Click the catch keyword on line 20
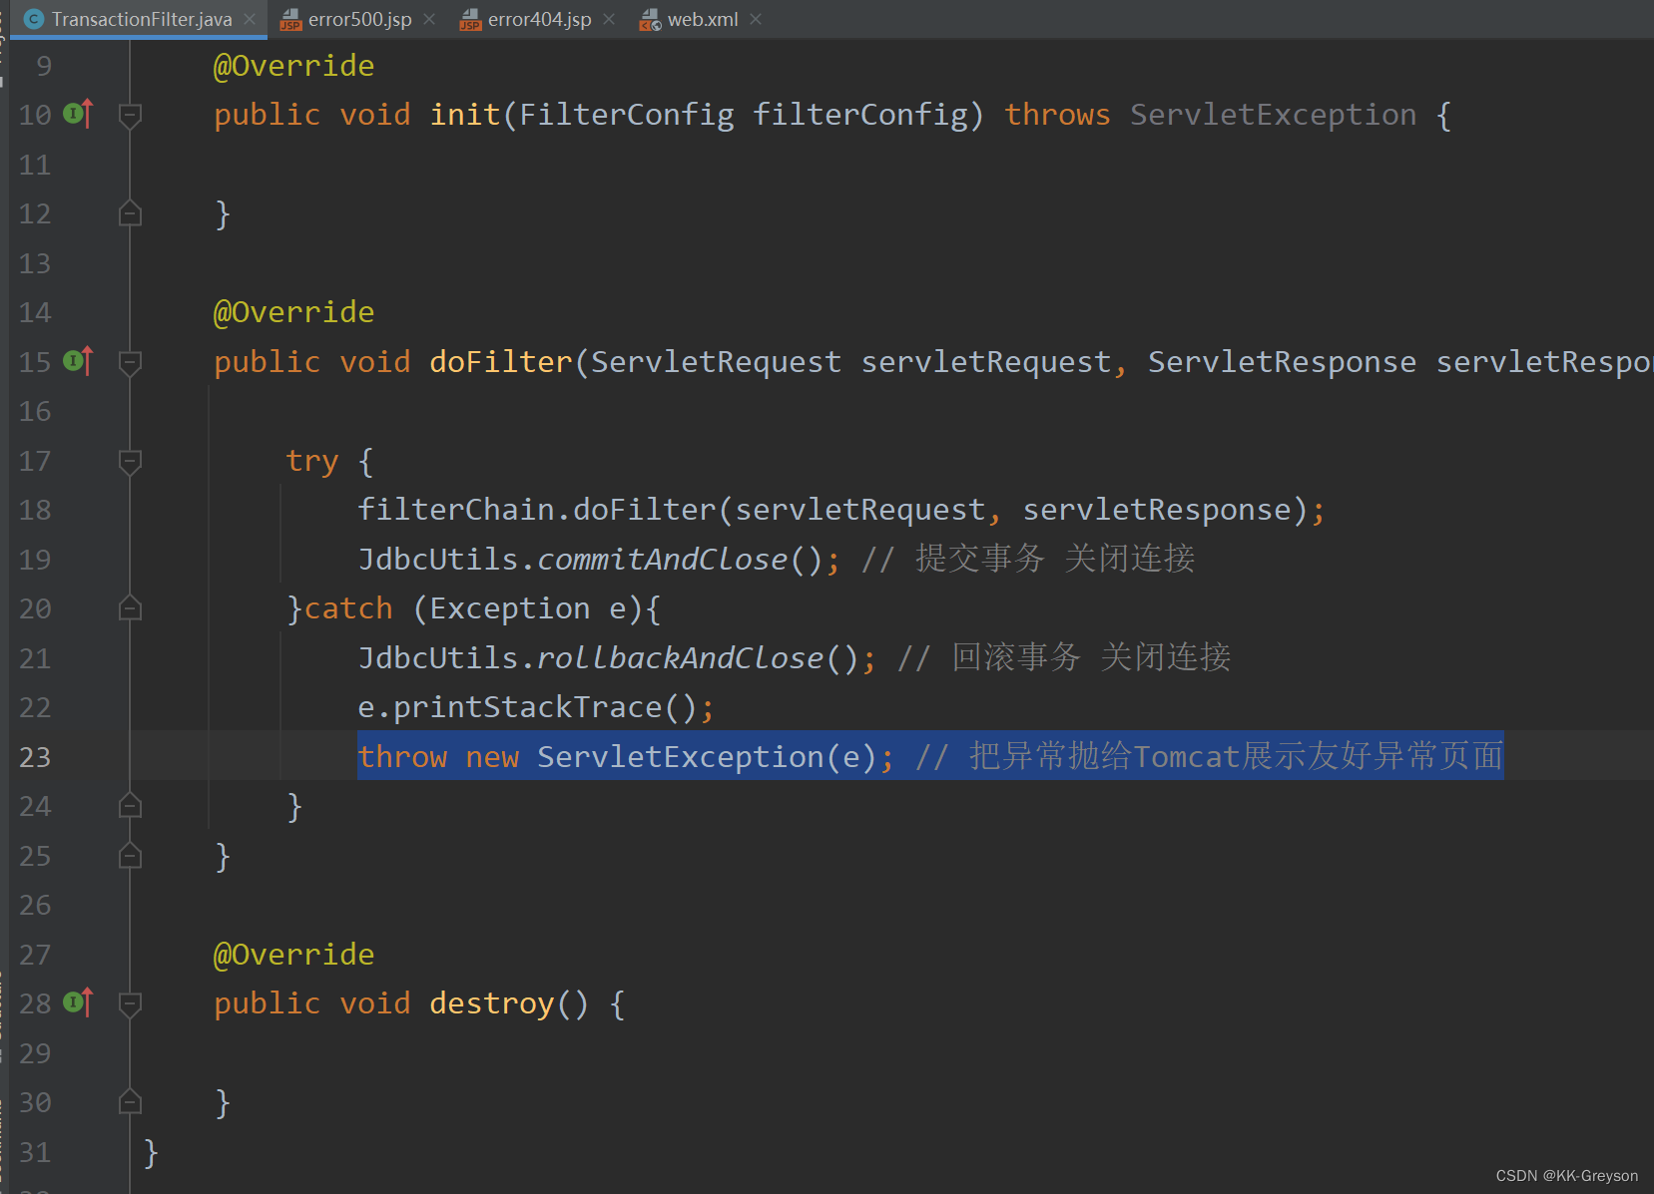Viewport: 1654px width, 1194px height. [x=348, y=608]
